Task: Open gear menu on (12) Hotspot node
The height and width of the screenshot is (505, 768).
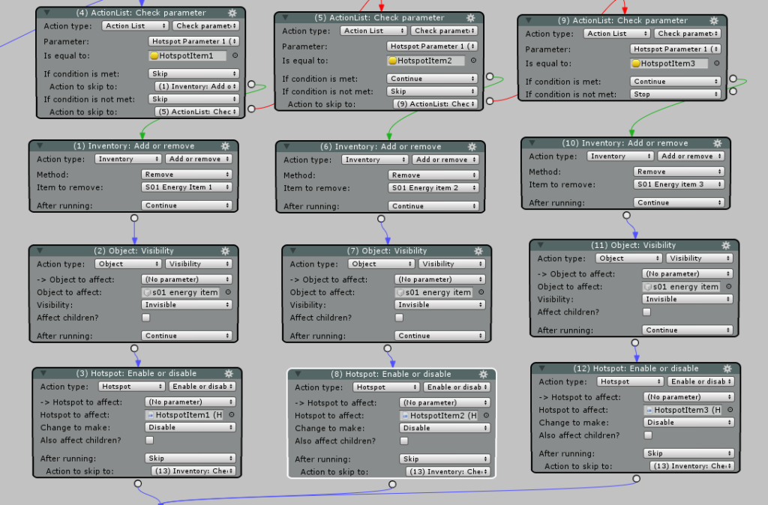Action: 727,369
